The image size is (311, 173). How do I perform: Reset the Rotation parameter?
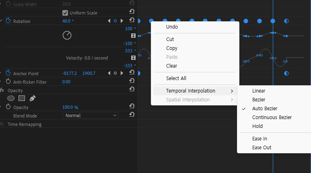[132, 21]
